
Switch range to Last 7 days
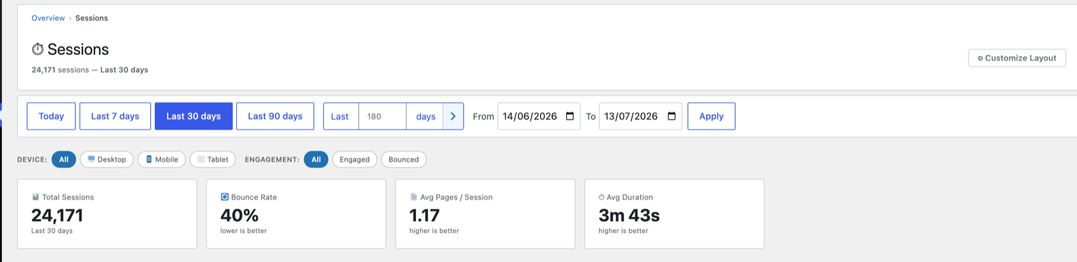(115, 116)
